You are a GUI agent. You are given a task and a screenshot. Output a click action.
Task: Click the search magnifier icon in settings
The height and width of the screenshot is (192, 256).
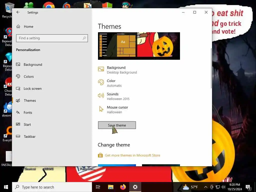click(x=84, y=38)
